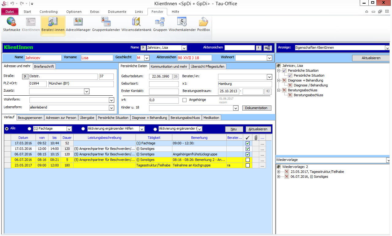392x236 pixels.
Task: Open the Gruppen icon in ribbon
Action: [x=160, y=25]
